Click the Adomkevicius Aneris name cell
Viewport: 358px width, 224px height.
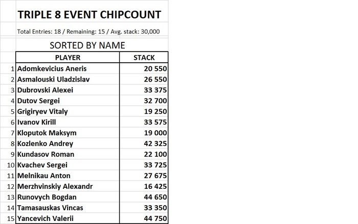tap(68, 68)
